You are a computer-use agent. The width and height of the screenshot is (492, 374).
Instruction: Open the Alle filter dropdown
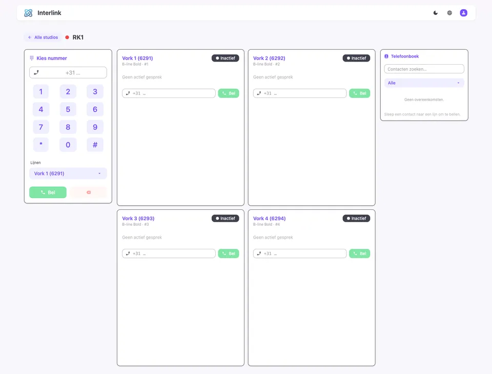click(424, 83)
